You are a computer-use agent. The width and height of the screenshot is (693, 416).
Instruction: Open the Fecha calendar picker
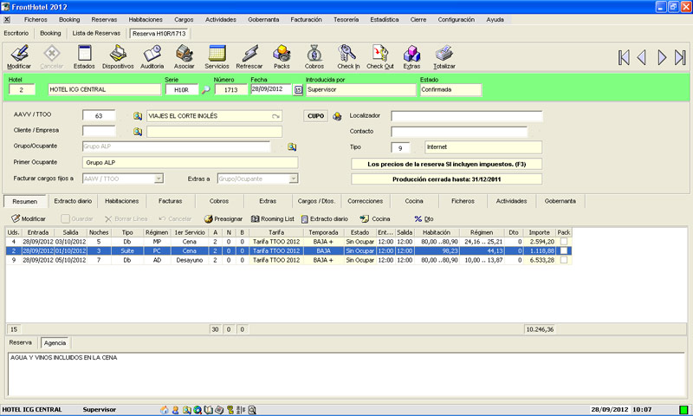[299, 89]
